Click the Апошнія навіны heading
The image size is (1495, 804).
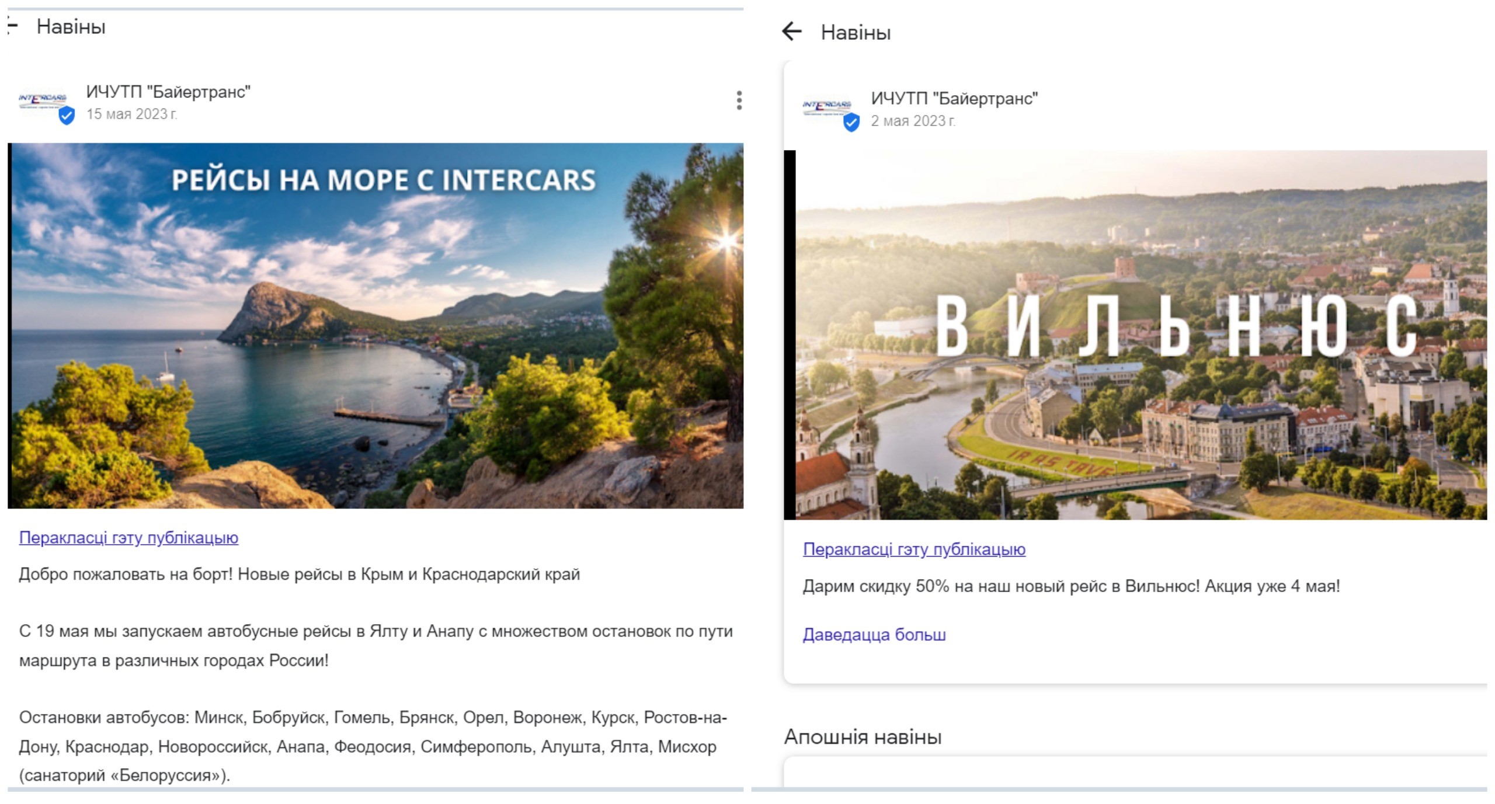[x=863, y=737]
